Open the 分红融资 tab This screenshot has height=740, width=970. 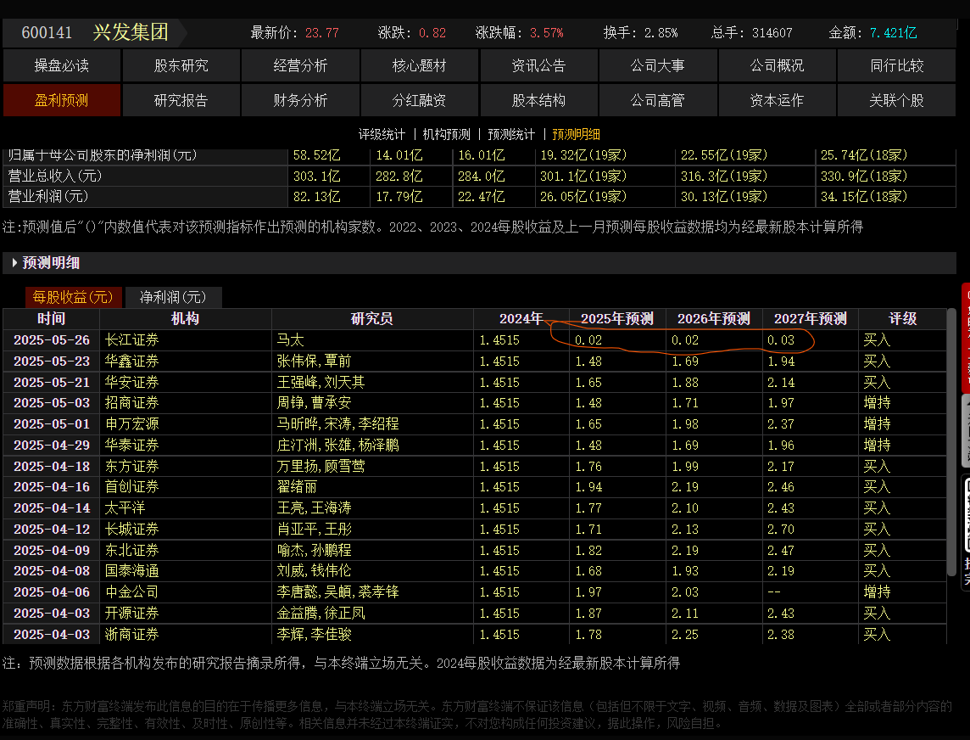pyautogui.click(x=420, y=100)
